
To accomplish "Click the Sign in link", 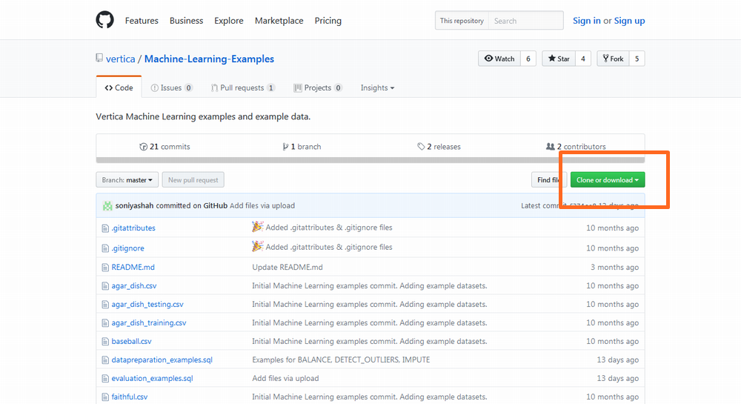I will [586, 21].
